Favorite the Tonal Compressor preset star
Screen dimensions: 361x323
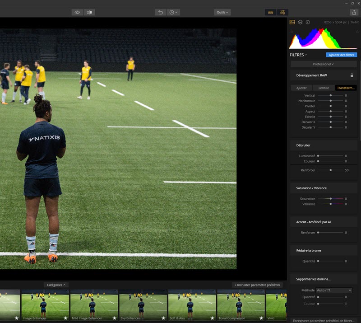261,318
